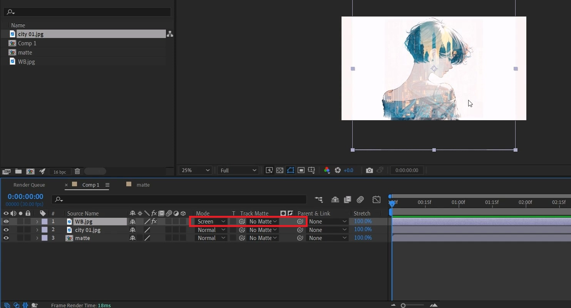The image size is (571, 308).
Task: Click the fx effect switch on WB.jpg layer
Action: point(154,222)
